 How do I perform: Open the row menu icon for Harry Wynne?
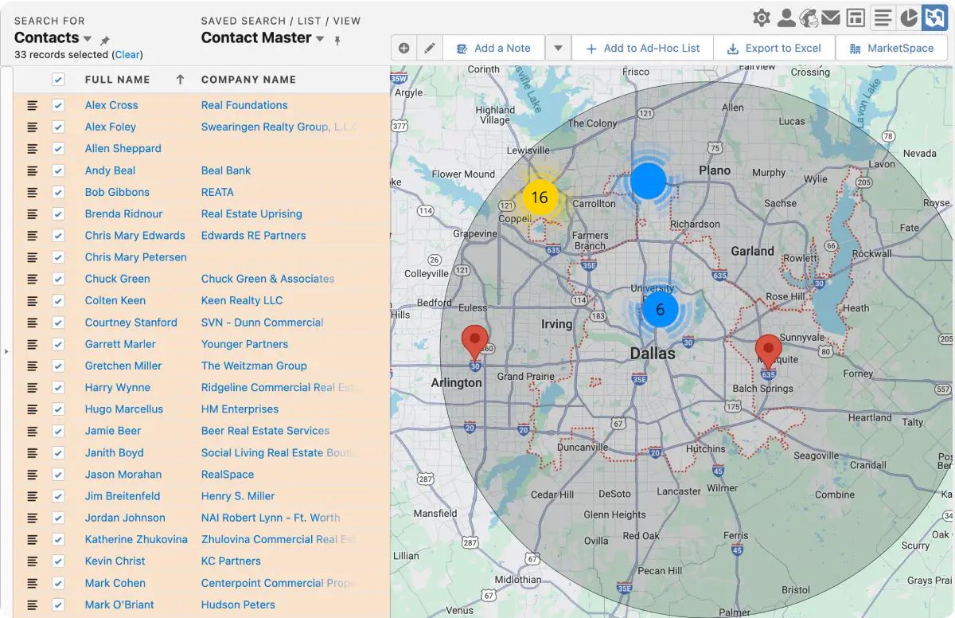click(x=33, y=387)
